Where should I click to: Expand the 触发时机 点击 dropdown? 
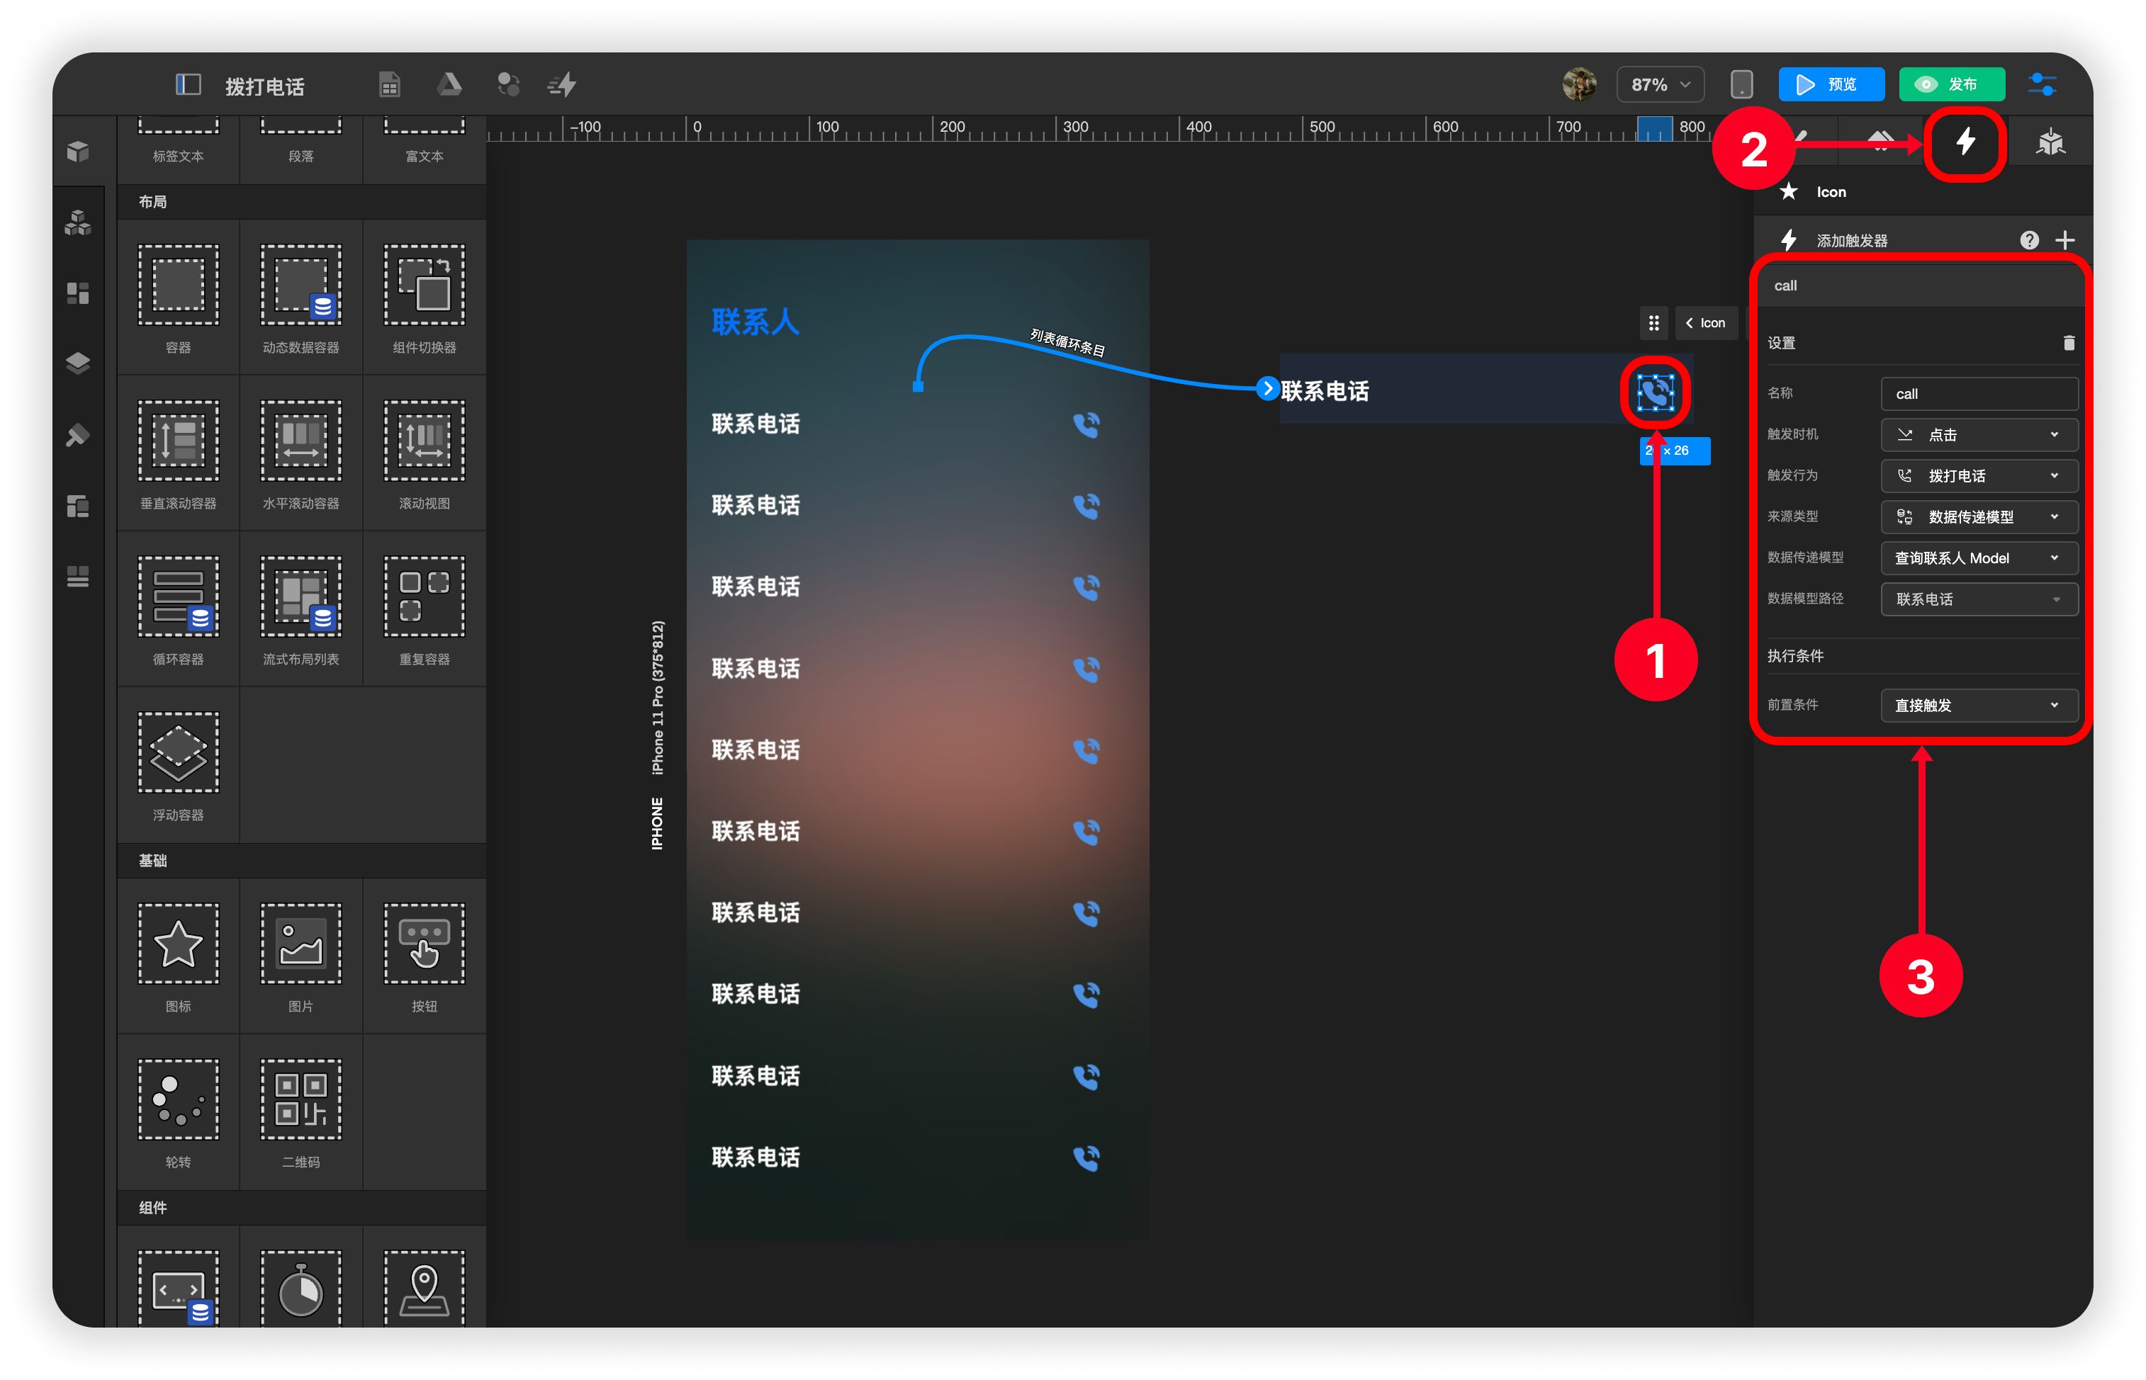click(x=1978, y=434)
